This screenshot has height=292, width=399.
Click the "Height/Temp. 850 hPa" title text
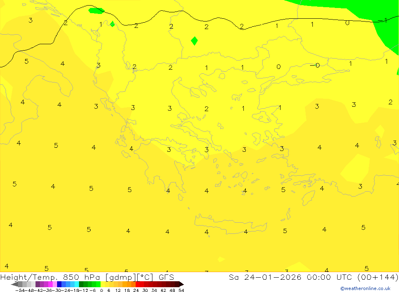[50, 277]
